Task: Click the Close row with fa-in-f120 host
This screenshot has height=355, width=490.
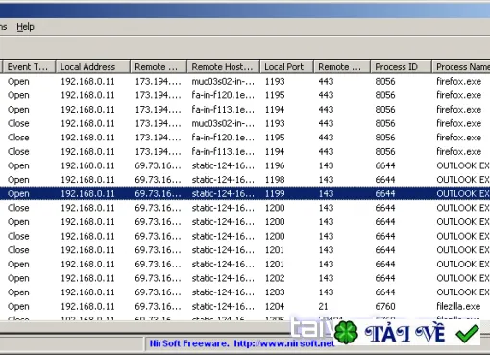Action: click(245, 138)
